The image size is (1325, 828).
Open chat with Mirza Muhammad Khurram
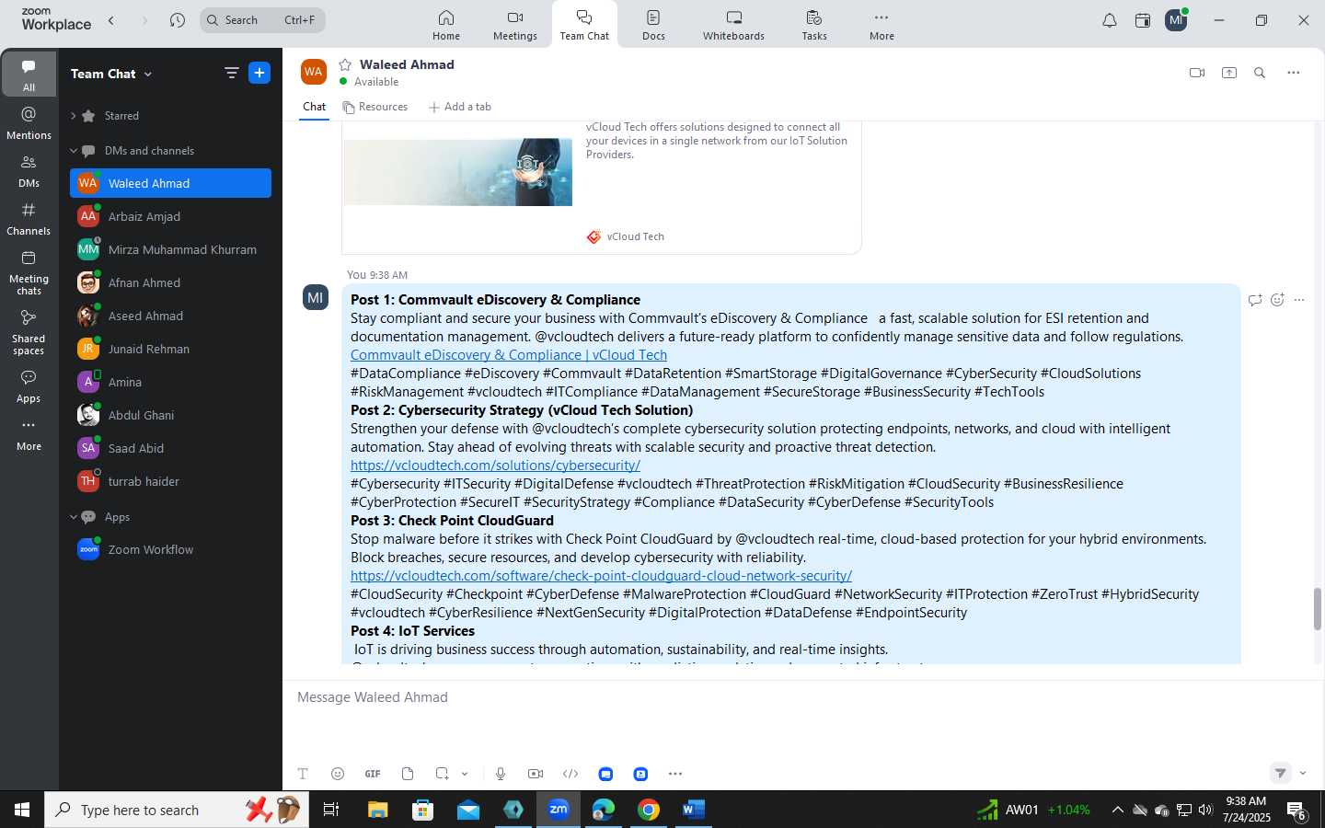pos(170,249)
